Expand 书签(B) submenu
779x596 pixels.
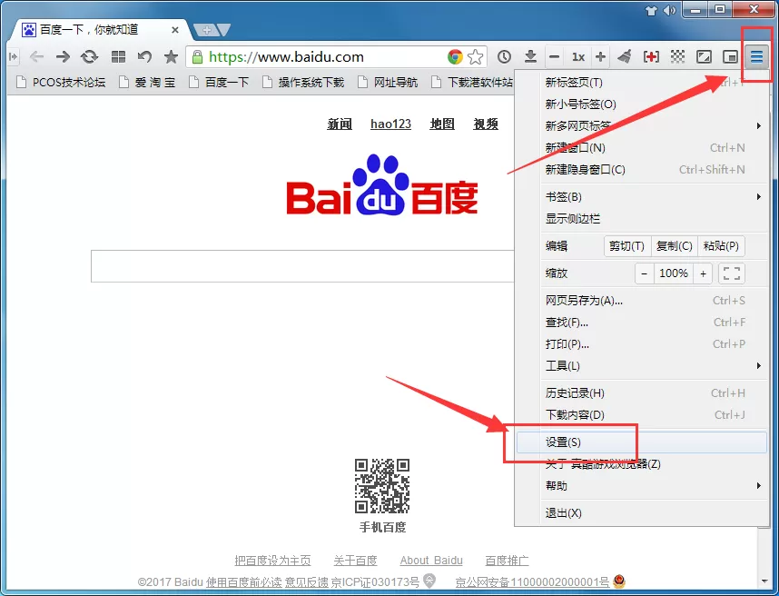(x=641, y=197)
